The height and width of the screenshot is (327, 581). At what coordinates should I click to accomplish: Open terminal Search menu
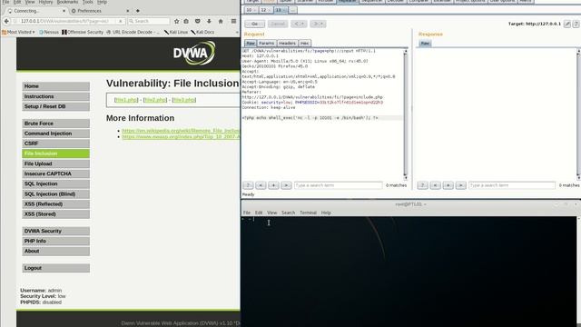(x=289, y=213)
